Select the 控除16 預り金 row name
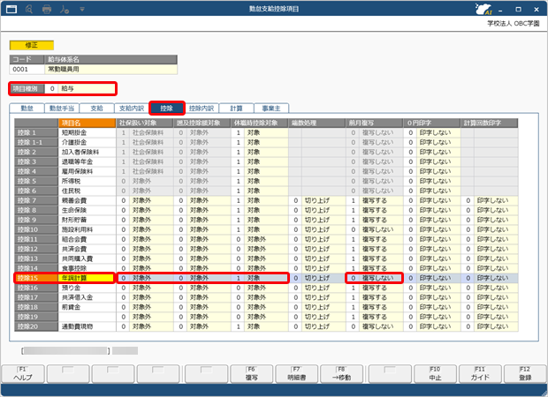This screenshot has height=397, width=548. [x=86, y=288]
